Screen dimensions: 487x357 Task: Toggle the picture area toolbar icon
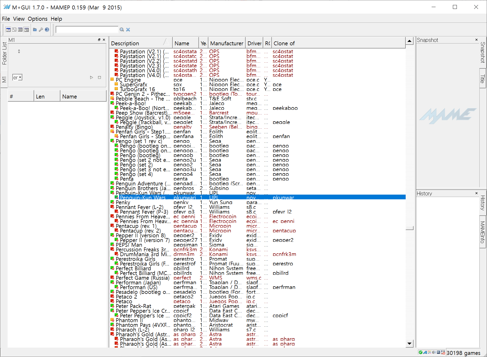pyautogui.click(x=14, y=30)
